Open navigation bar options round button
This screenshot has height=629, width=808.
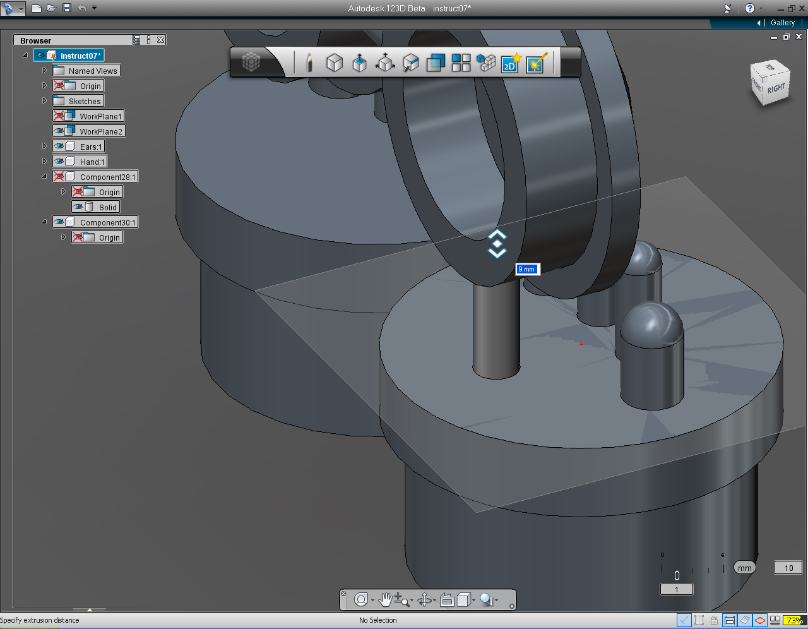pyautogui.click(x=512, y=606)
